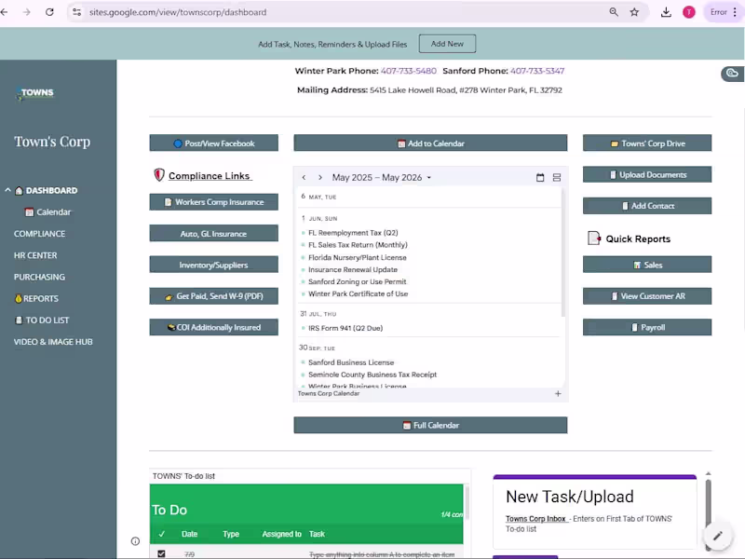
Task: Open the browser zoom magnifier icon
Action: pyautogui.click(x=614, y=12)
